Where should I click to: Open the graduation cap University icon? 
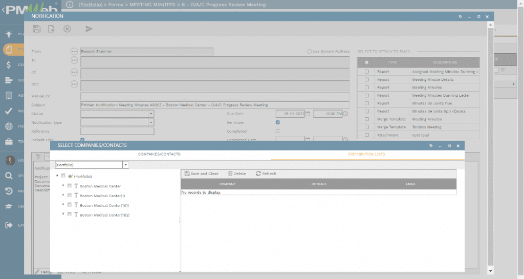pos(9,206)
